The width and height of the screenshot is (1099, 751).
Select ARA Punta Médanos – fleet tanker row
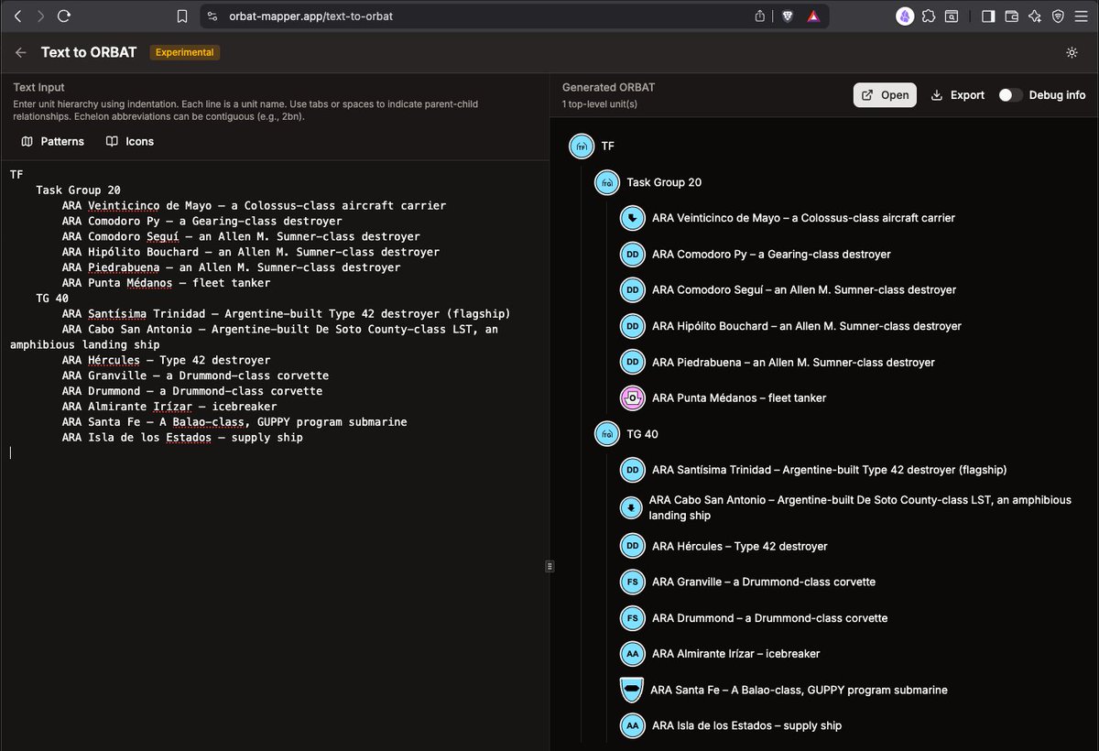pyautogui.click(x=739, y=398)
